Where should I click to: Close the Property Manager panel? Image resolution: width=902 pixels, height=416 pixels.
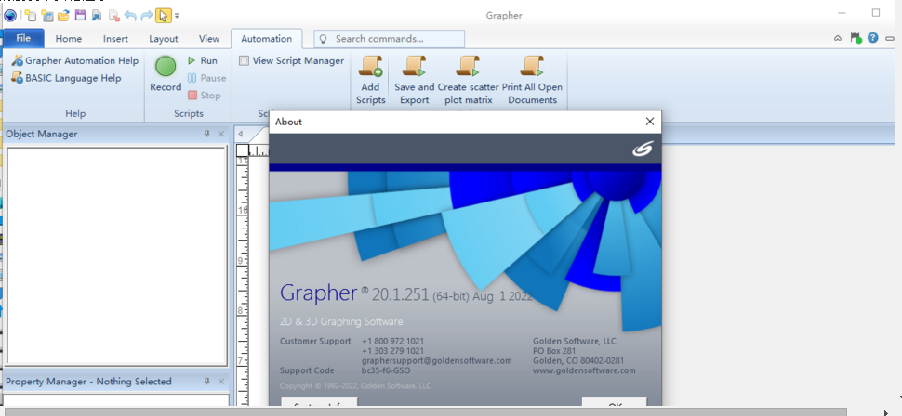[x=221, y=381]
